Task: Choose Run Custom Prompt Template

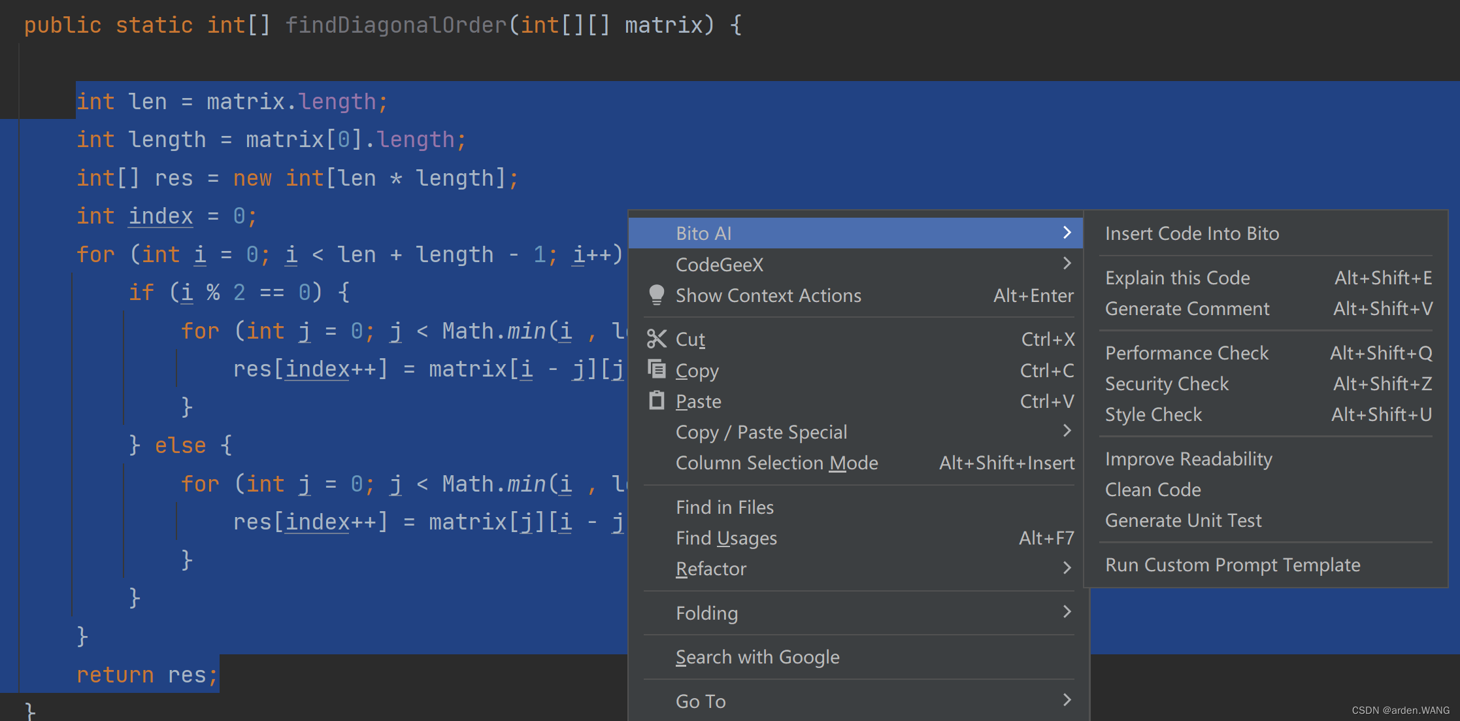Action: pos(1232,565)
